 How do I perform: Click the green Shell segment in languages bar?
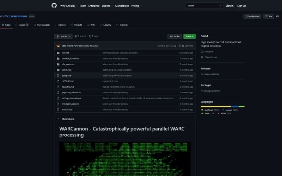(x=241, y=107)
